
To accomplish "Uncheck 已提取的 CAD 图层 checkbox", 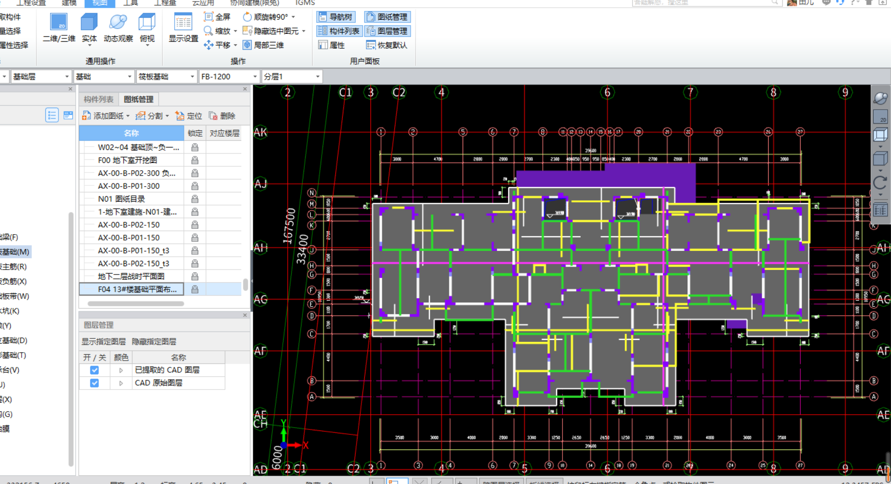I will click(94, 370).
